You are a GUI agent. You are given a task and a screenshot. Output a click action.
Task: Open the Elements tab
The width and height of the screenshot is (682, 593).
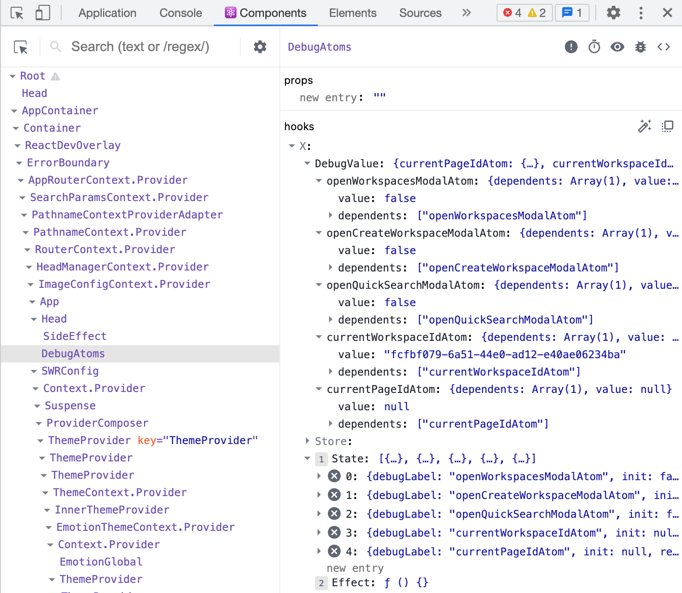(353, 13)
